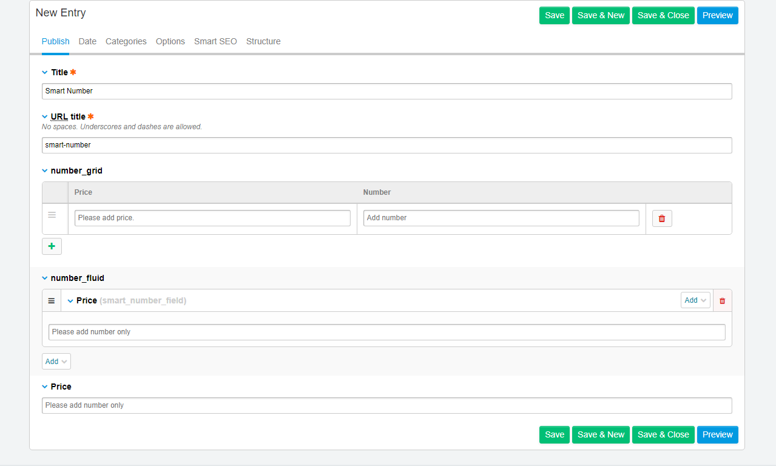Open the Add dropdown inside Price fluid row
The image size is (776, 466).
click(695, 300)
